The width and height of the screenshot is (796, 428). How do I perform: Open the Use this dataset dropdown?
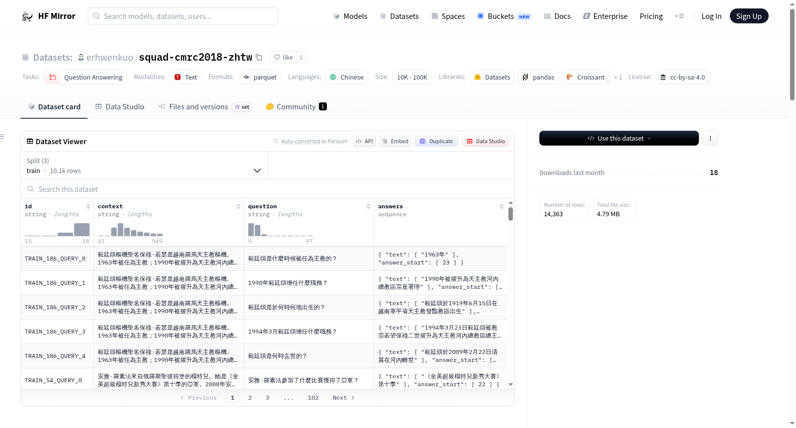pyautogui.click(x=619, y=138)
